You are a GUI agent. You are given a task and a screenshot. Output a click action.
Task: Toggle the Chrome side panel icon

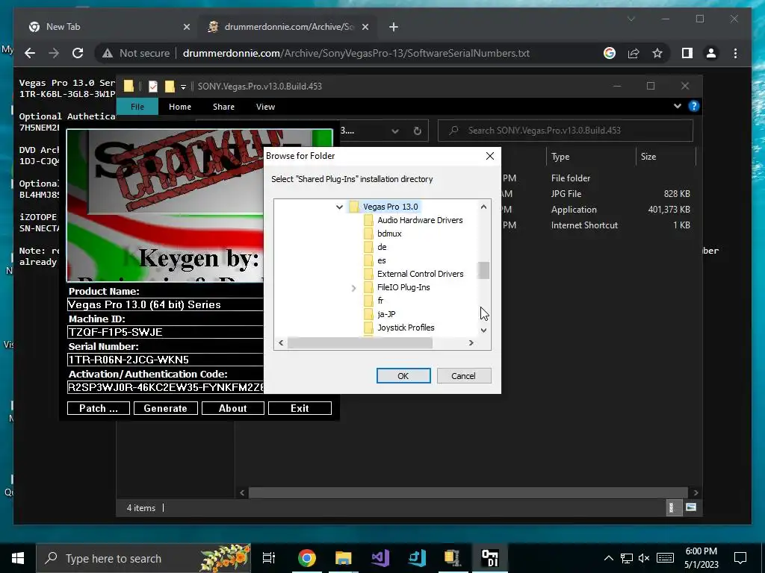(687, 53)
